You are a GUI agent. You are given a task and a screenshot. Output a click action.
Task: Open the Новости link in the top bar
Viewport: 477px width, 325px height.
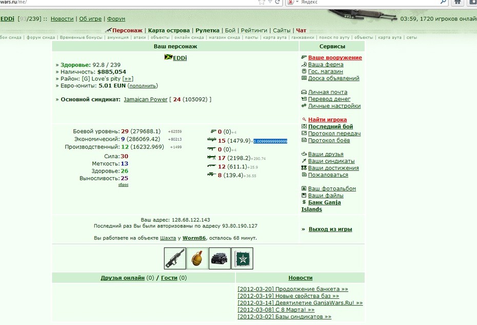pos(62,19)
